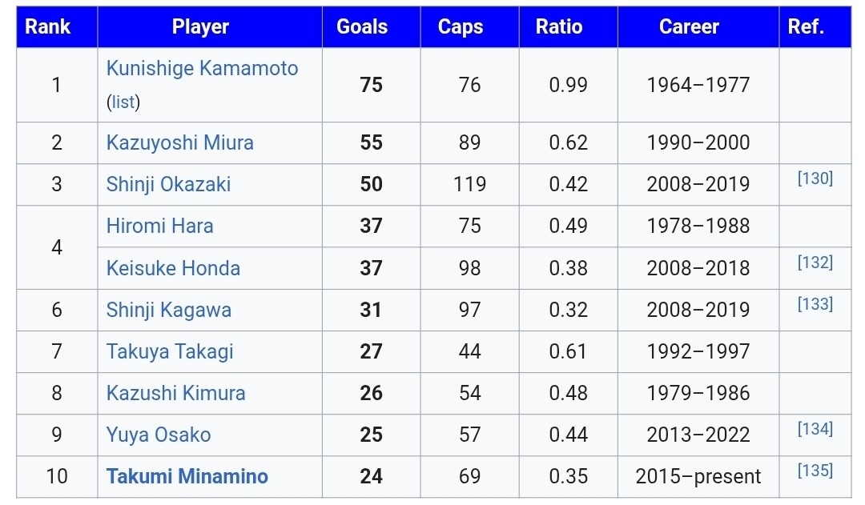
Task: Open Yuya Osako link
Action: tap(159, 435)
